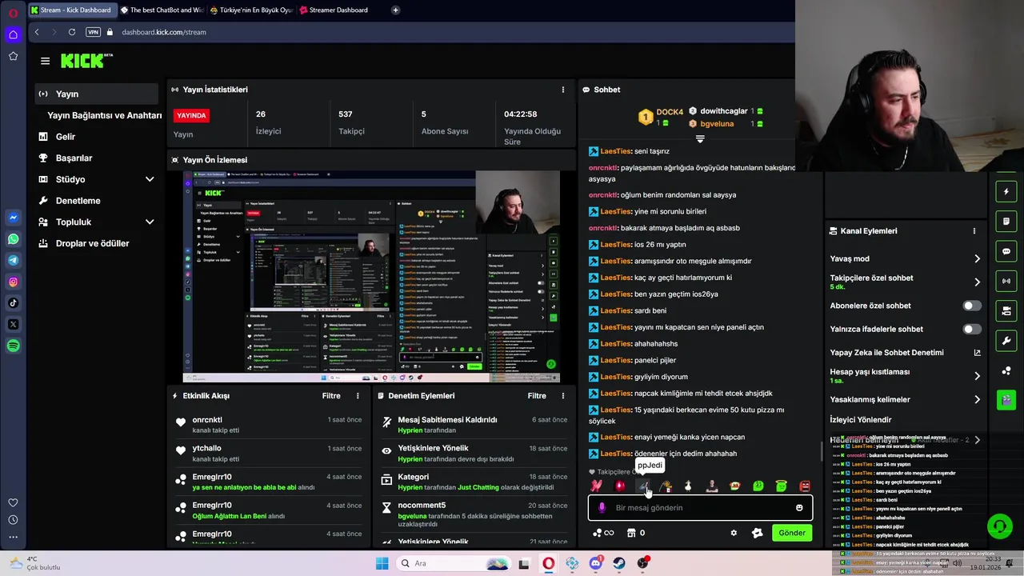
Task: Open Denetleme in the sidebar
Action: coord(96,201)
